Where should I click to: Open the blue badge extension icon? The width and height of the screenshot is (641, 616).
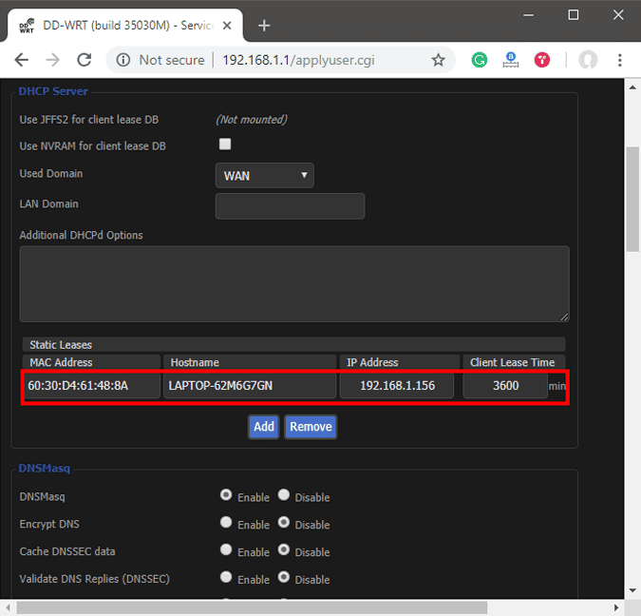coord(511,60)
